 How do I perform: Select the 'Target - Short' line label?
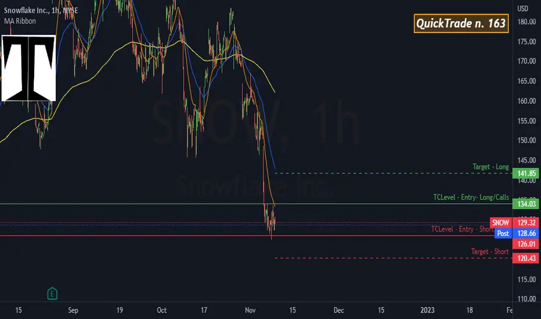(x=490, y=251)
